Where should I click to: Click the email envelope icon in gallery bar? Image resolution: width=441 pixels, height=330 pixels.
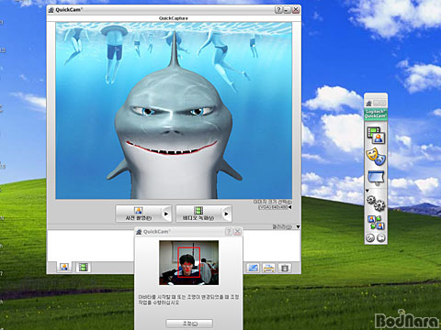click(253, 268)
